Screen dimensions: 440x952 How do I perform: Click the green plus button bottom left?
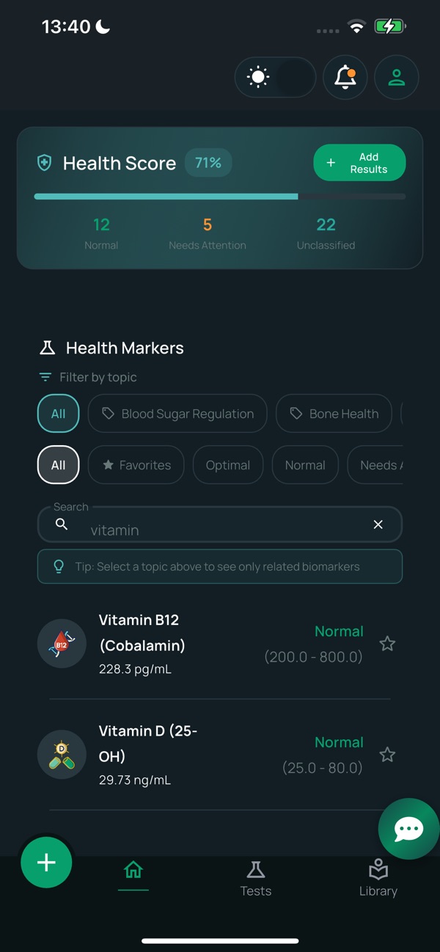(46, 863)
